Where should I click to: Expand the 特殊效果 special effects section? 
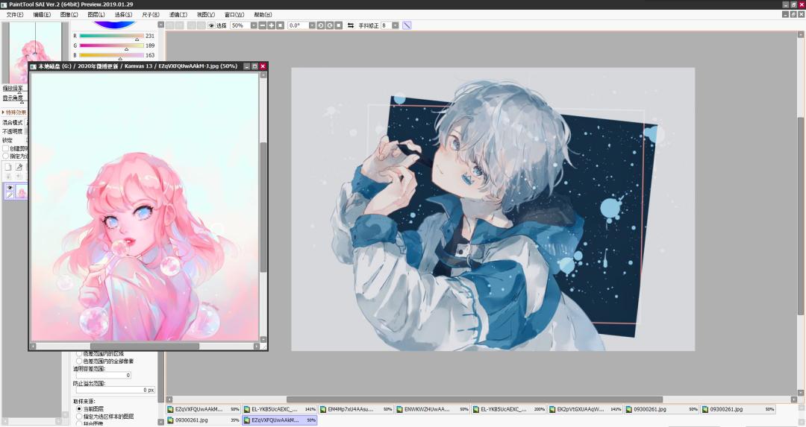click(x=14, y=113)
